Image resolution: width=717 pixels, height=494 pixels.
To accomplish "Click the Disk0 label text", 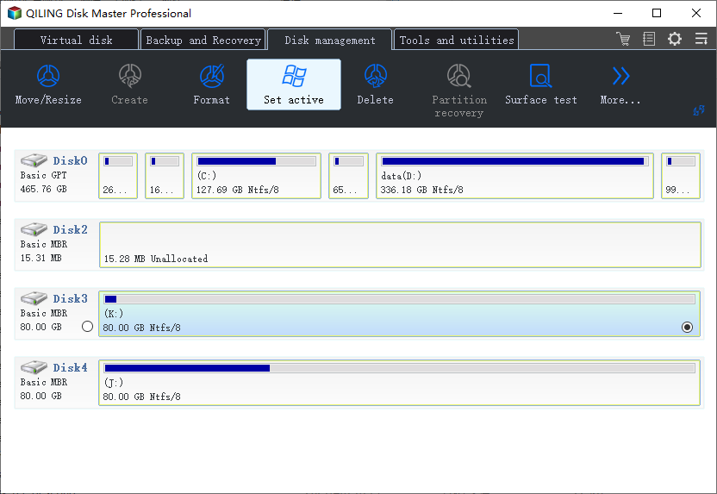I will click(70, 160).
